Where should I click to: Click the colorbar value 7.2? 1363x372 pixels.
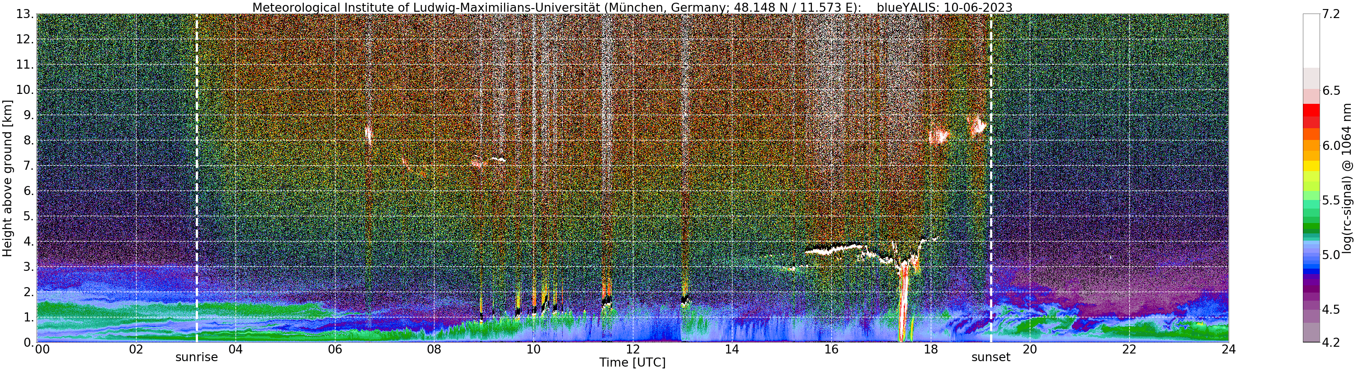(1331, 14)
